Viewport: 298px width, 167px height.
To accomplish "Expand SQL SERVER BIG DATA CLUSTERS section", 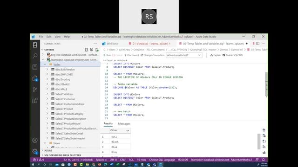I will (42, 155).
